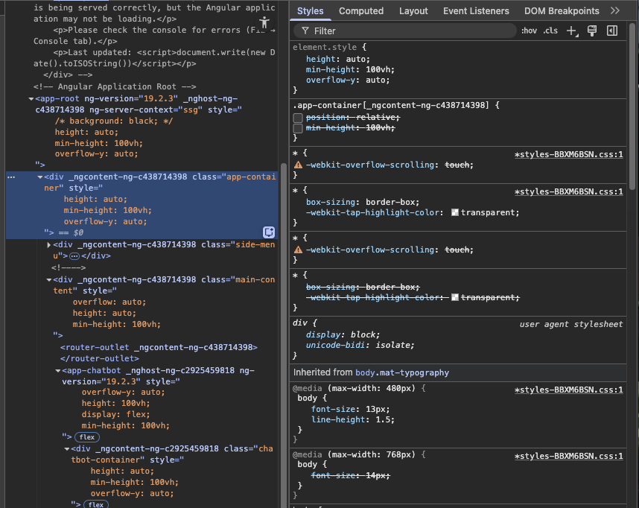Open the Event Listeners tab
This screenshot has width=639, height=508.
point(477,10)
